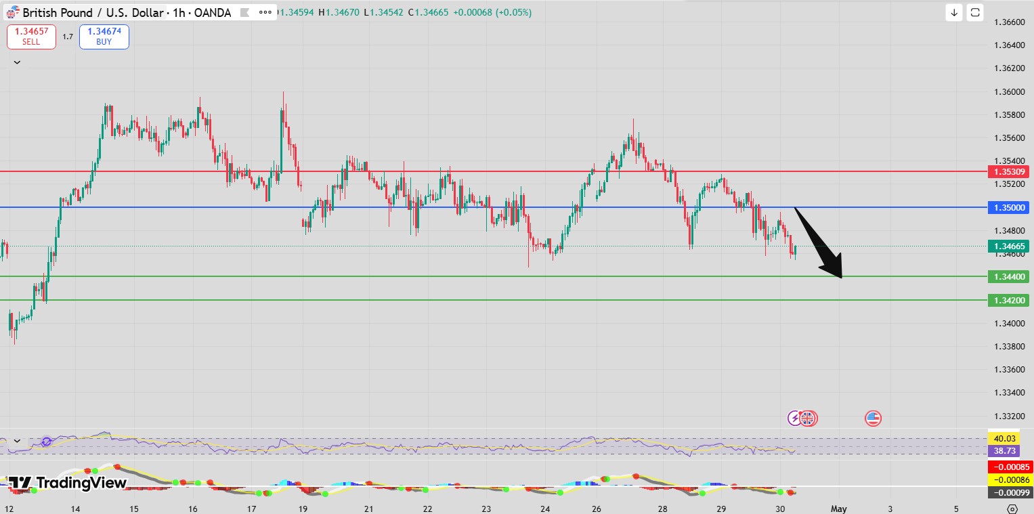1034x514 pixels.
Task: Click the down arrow button at top right
Action: 954,12
